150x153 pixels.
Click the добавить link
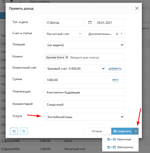tap(115, 68)
